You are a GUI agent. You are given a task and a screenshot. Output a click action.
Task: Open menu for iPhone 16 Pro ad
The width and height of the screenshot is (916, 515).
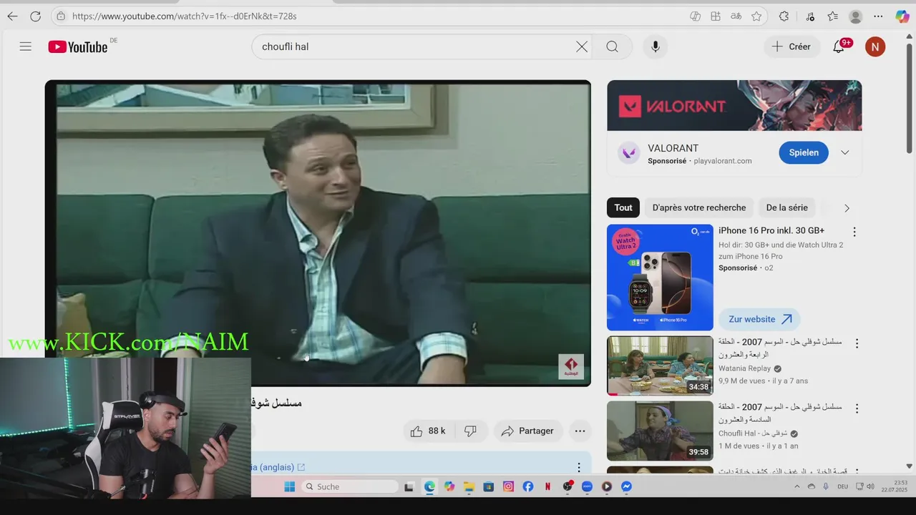854,232
